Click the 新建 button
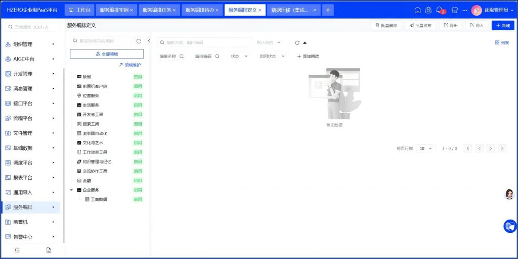This screenshot has height=259, width=518. pos(502,25)
